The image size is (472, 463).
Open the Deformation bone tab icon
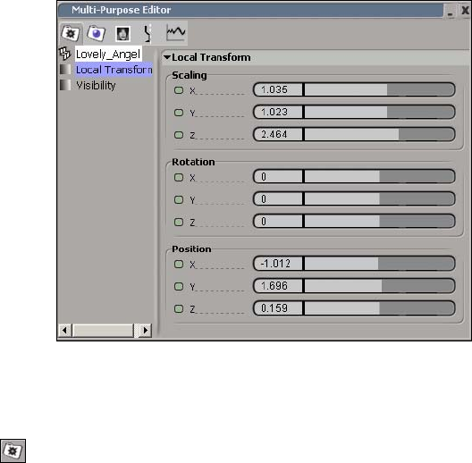point(147,33)
